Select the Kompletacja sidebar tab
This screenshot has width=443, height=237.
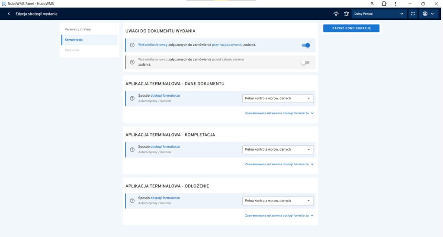click(x=74, y=40)
